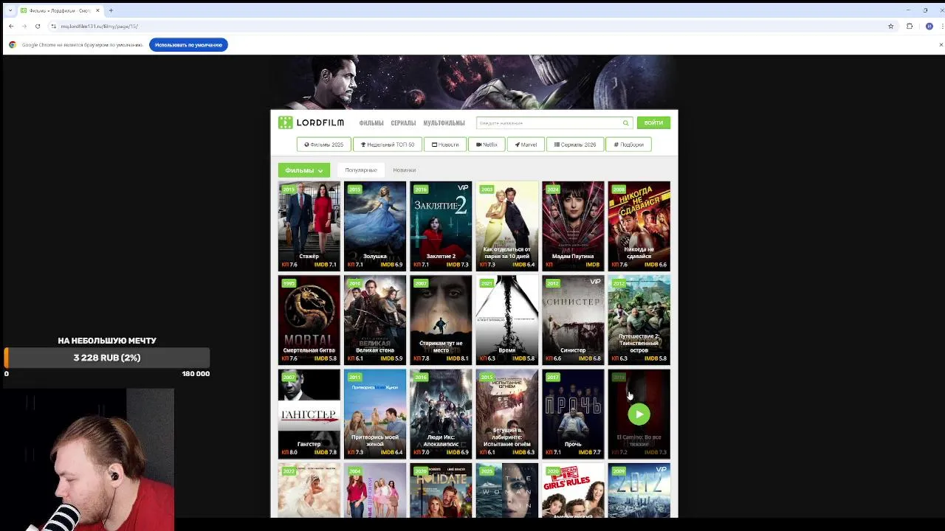Expand the green Фильмы dropdown
This screenshot has height=531, width=945.
[304, 170]
